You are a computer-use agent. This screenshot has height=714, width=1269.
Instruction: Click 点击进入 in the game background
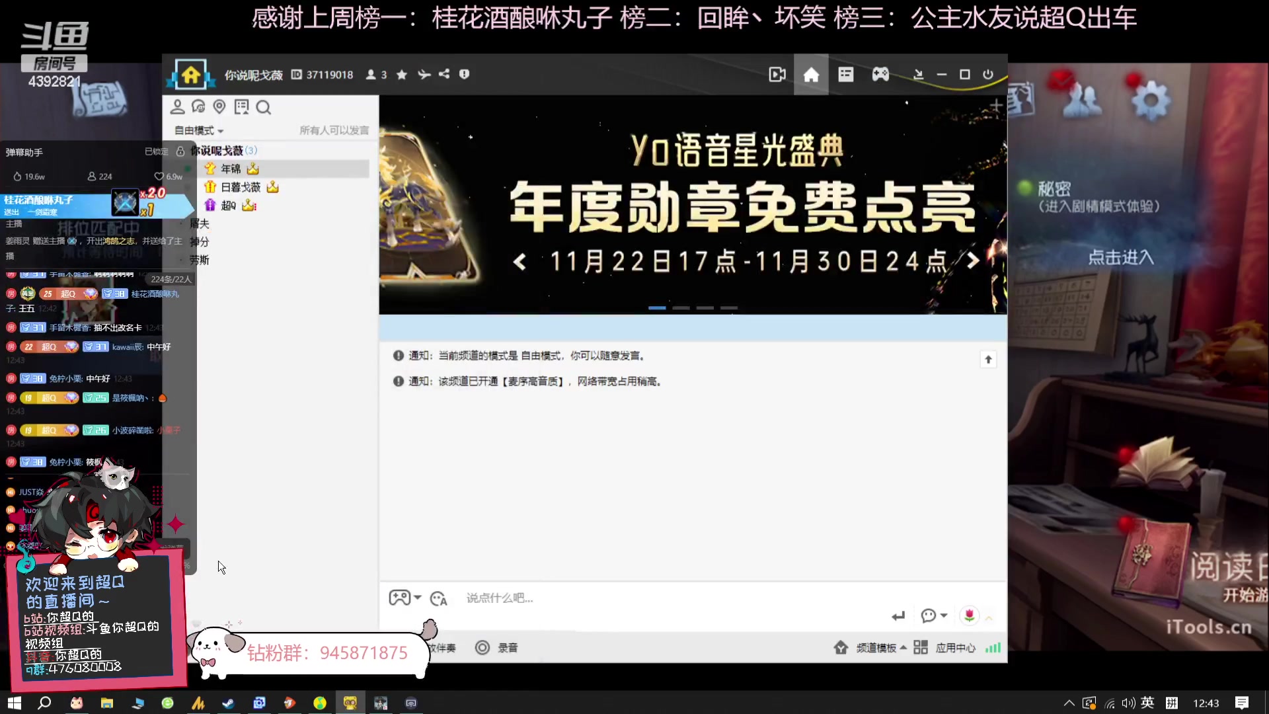(1121, 257)
